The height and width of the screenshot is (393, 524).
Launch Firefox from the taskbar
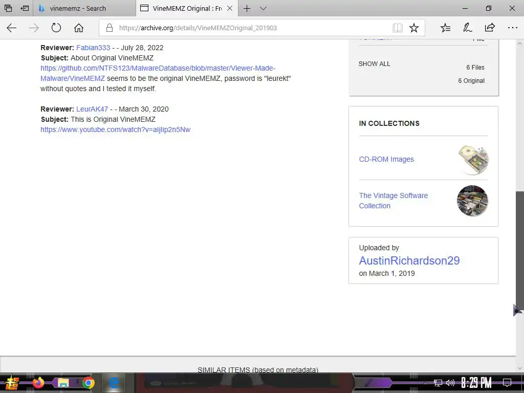[38, 383]
